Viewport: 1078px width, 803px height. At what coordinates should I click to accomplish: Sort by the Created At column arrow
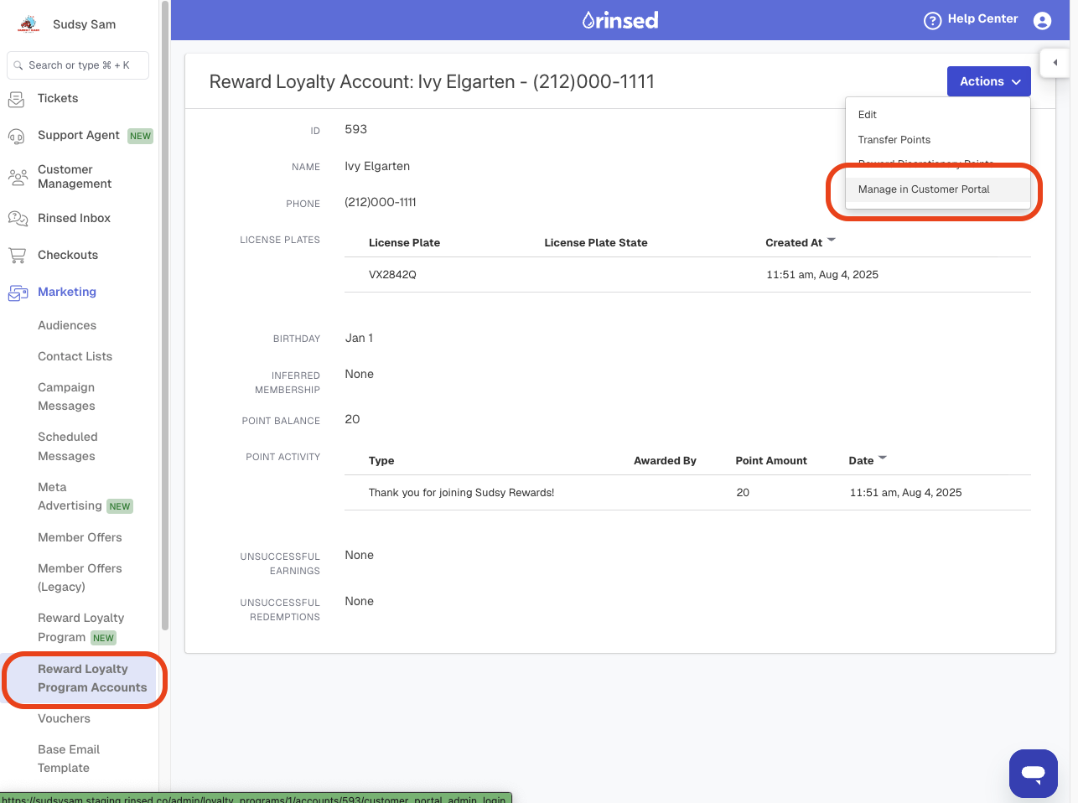pos(832,240)
